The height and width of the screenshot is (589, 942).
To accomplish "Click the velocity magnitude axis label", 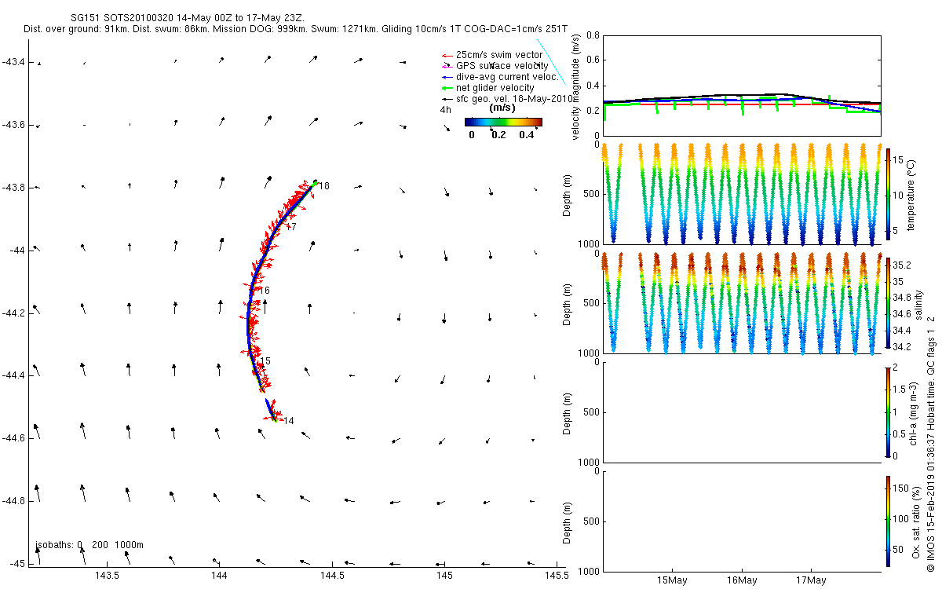I will point(576,87).
